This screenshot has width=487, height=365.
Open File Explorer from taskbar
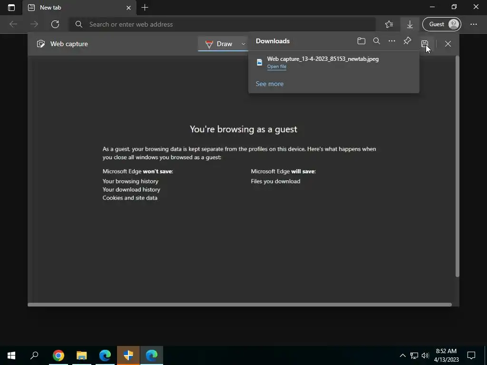(x=82, y=355)
